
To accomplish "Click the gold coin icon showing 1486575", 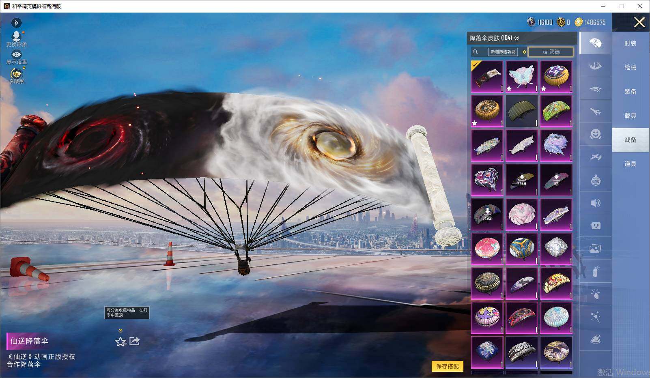I will pos(579,22).
